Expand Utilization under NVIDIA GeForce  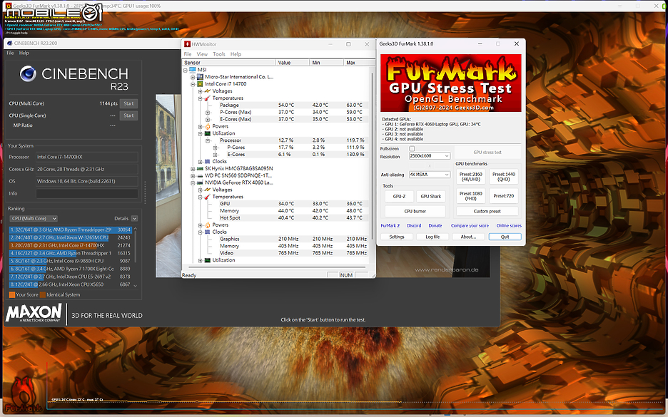tap(201, 260)
